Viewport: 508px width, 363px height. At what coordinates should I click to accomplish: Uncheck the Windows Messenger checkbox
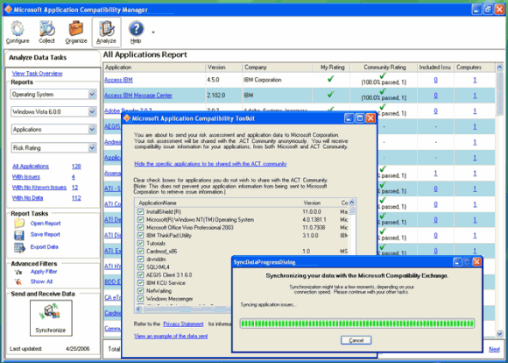140,299
